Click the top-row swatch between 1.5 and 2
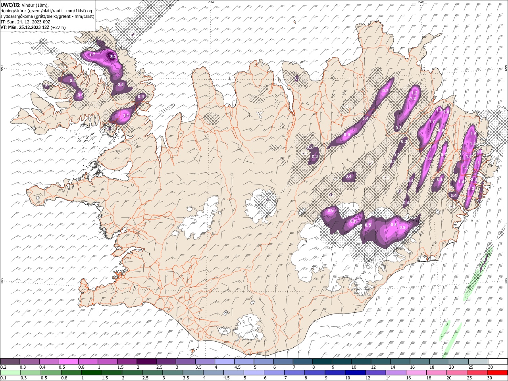Screen dimensions: 508x381 click(x=127, y=362)
